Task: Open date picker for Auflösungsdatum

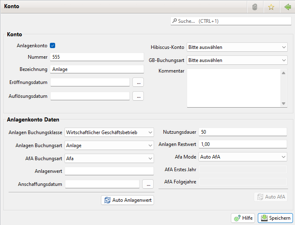Action: click(x=138, y=96)
